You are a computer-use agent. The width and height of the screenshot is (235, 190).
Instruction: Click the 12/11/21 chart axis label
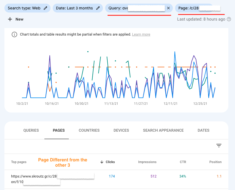pyautogui.click(x=170, y=104)
